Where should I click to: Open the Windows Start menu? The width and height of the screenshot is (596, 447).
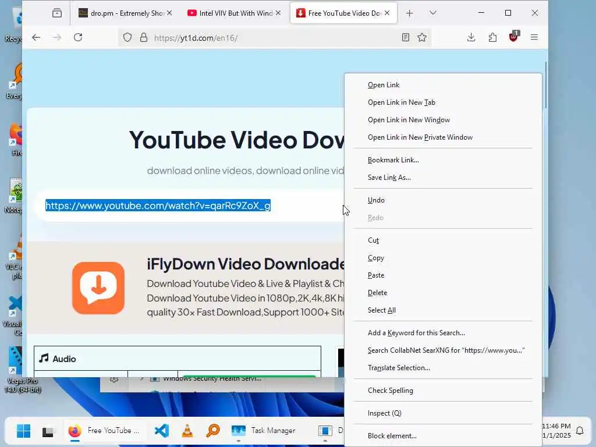point(23,431)
